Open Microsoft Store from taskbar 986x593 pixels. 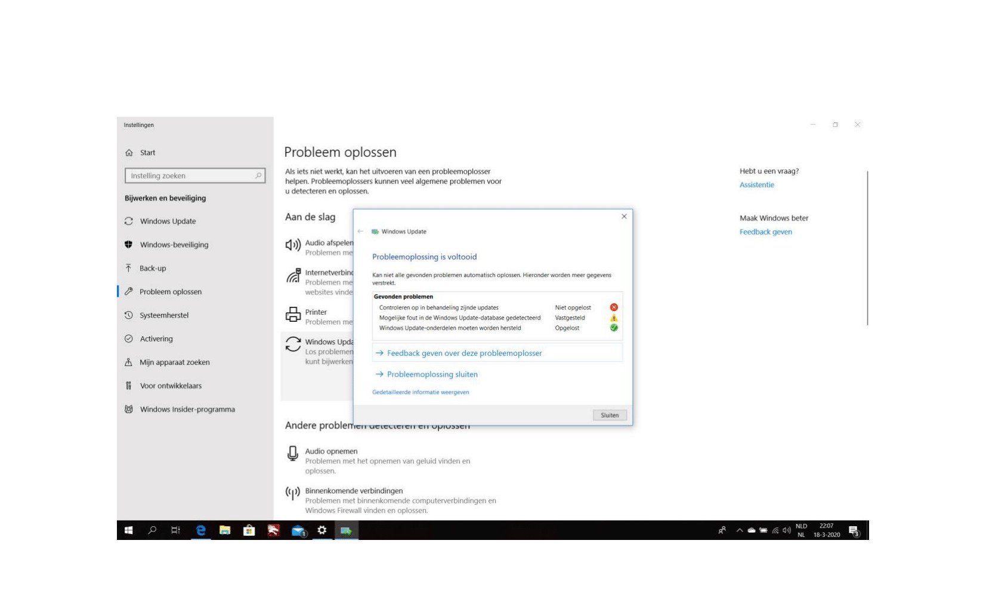249,530
